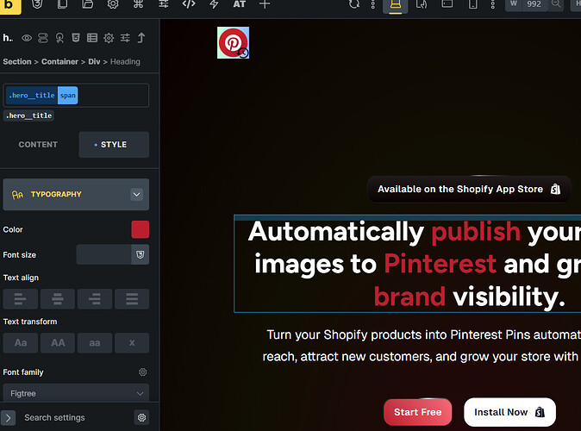Set text align to justify

pos(132,299)
